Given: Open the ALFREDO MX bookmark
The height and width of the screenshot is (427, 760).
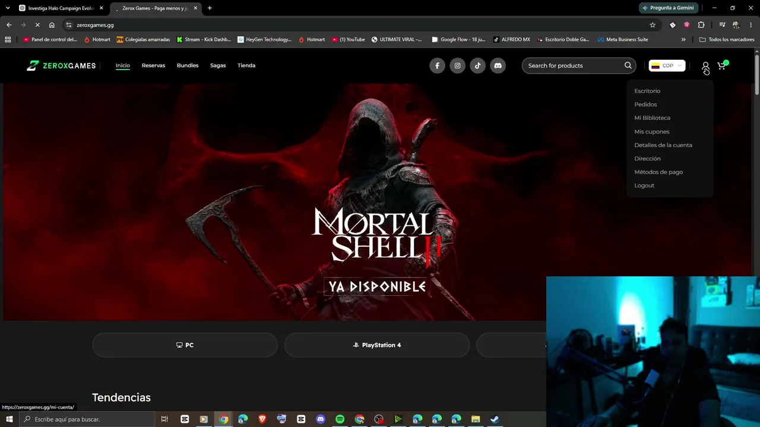Looking at the screenshot, I should 511,40.
